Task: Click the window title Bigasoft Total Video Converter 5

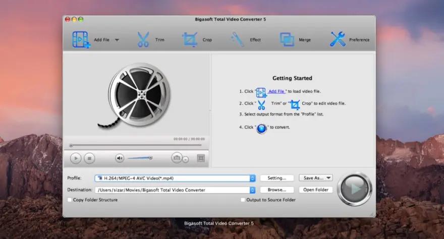Action: (230, 19)
